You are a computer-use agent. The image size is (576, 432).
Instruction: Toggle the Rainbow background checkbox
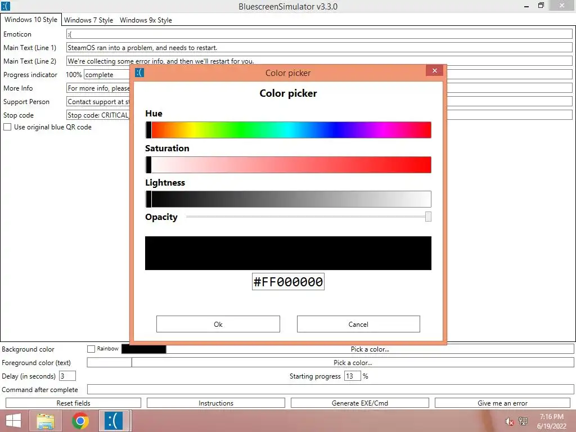coord(91,349)
